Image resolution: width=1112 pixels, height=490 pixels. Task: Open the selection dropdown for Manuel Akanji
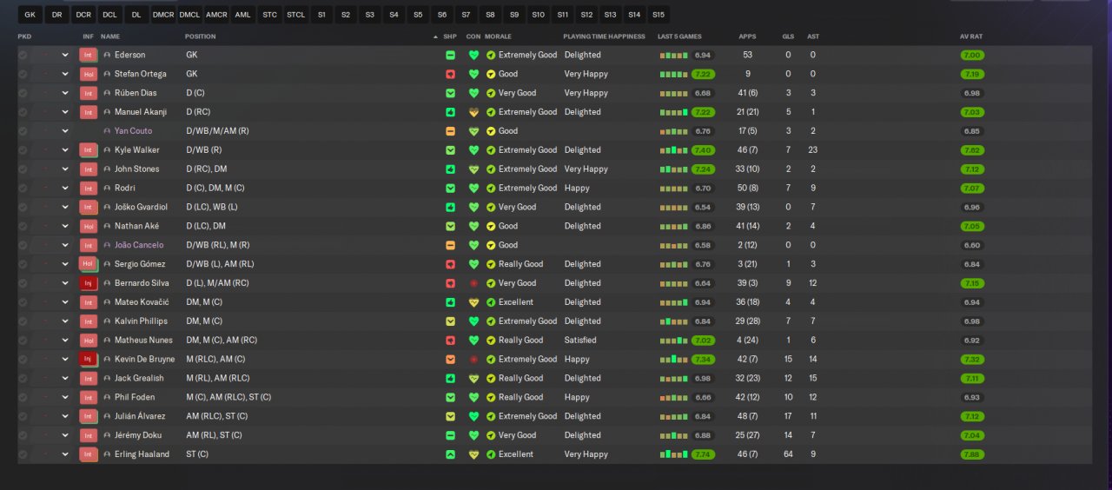coord(64,112)
